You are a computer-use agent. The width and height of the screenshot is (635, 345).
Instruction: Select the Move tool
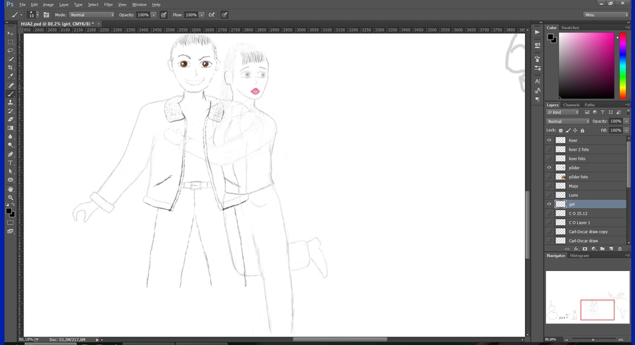pyautogui.click(x=11, y=34)
